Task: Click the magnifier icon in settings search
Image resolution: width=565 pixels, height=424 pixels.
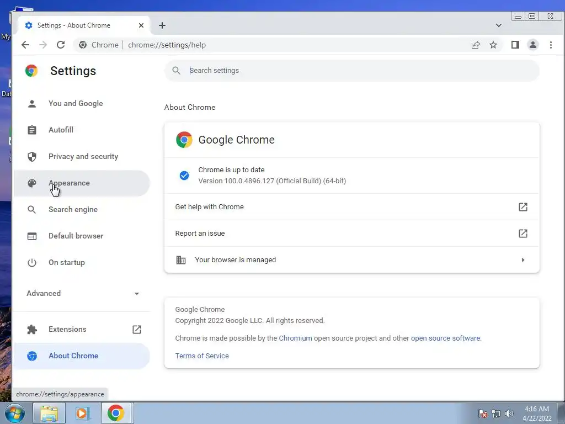Action: pos(176,70)
